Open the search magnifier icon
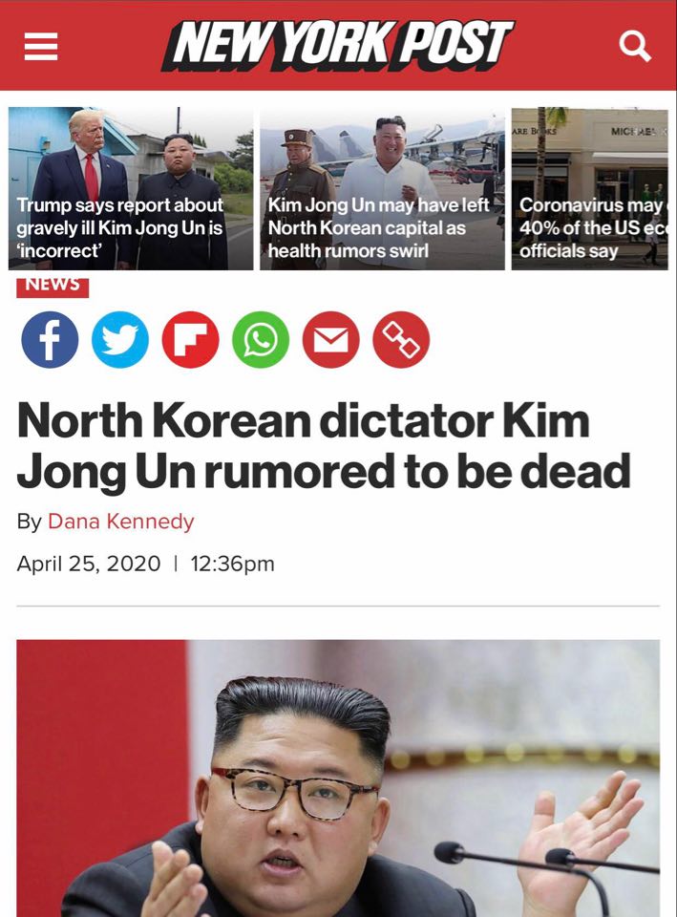The width and height of the screenshot is (677, 917). (635, 47)
